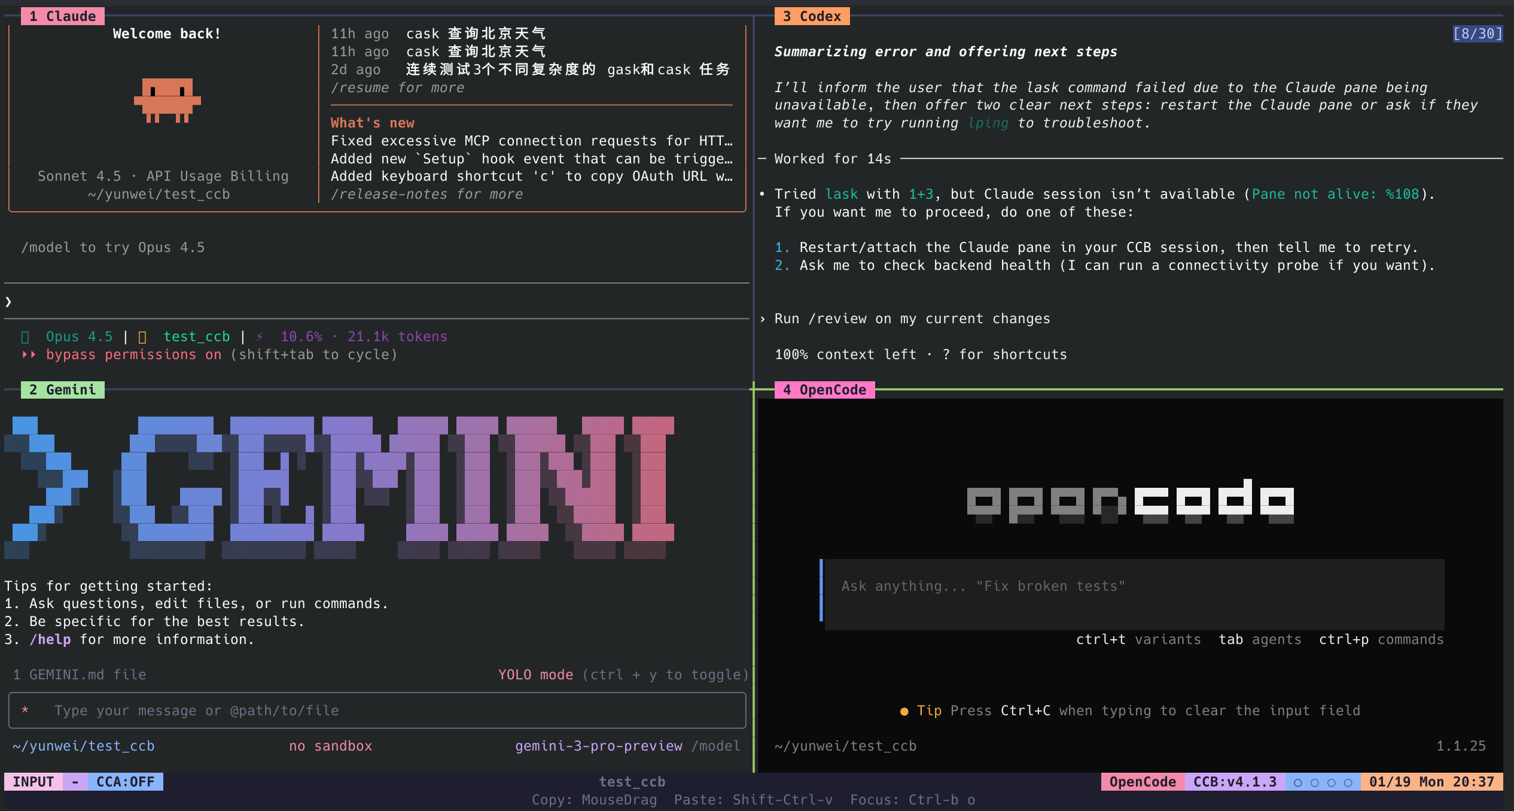Toggle the CCA:OFF status segment
1514x811 pixels.
click(x=125, y=782)
